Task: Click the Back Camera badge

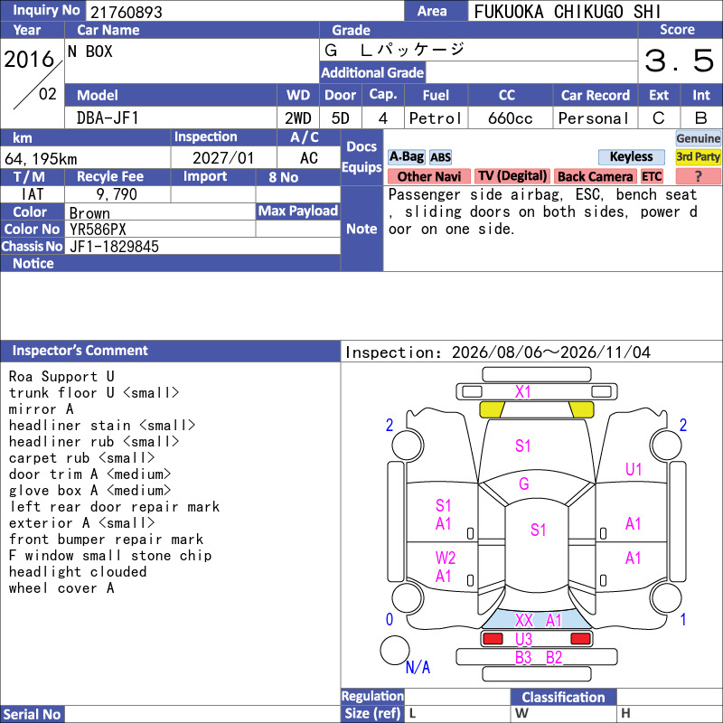Action: click(x=595, y=176)
